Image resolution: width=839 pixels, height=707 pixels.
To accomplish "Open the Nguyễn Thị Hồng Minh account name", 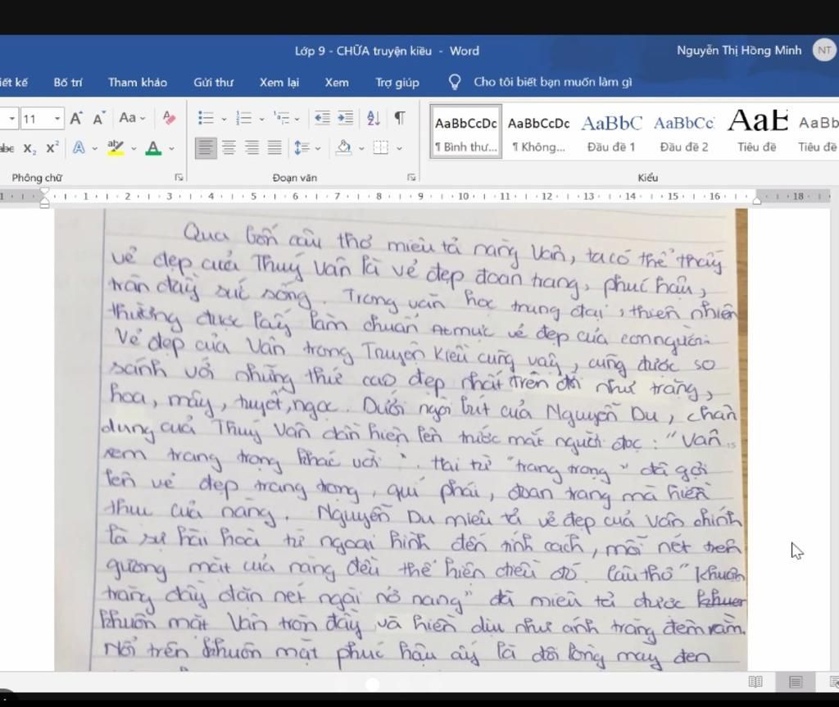I will [x=739, y=50].
